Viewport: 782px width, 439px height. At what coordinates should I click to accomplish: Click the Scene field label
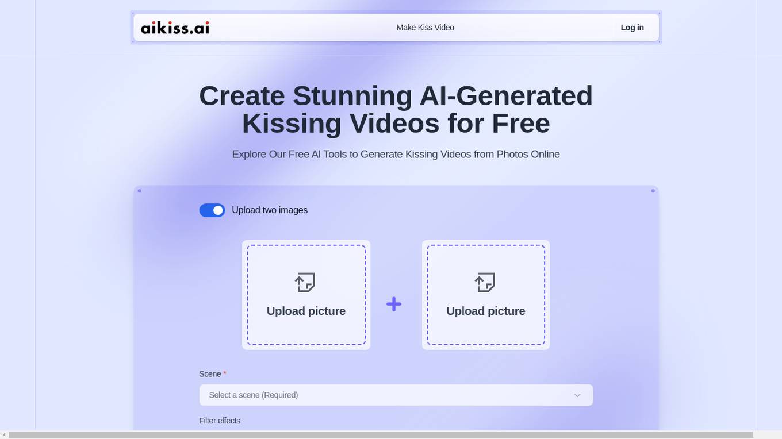click(212, 373)
